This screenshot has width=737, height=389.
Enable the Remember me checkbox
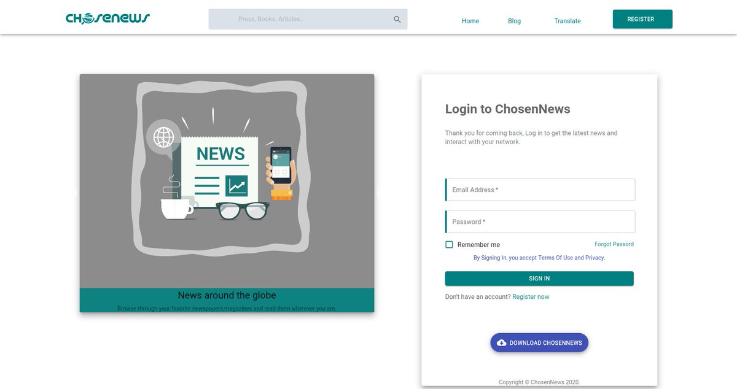point(449,244)
